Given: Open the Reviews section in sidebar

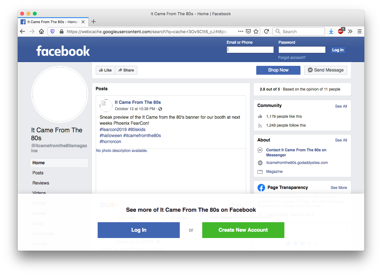Looking at the screenshot, I should coord(41,183).
